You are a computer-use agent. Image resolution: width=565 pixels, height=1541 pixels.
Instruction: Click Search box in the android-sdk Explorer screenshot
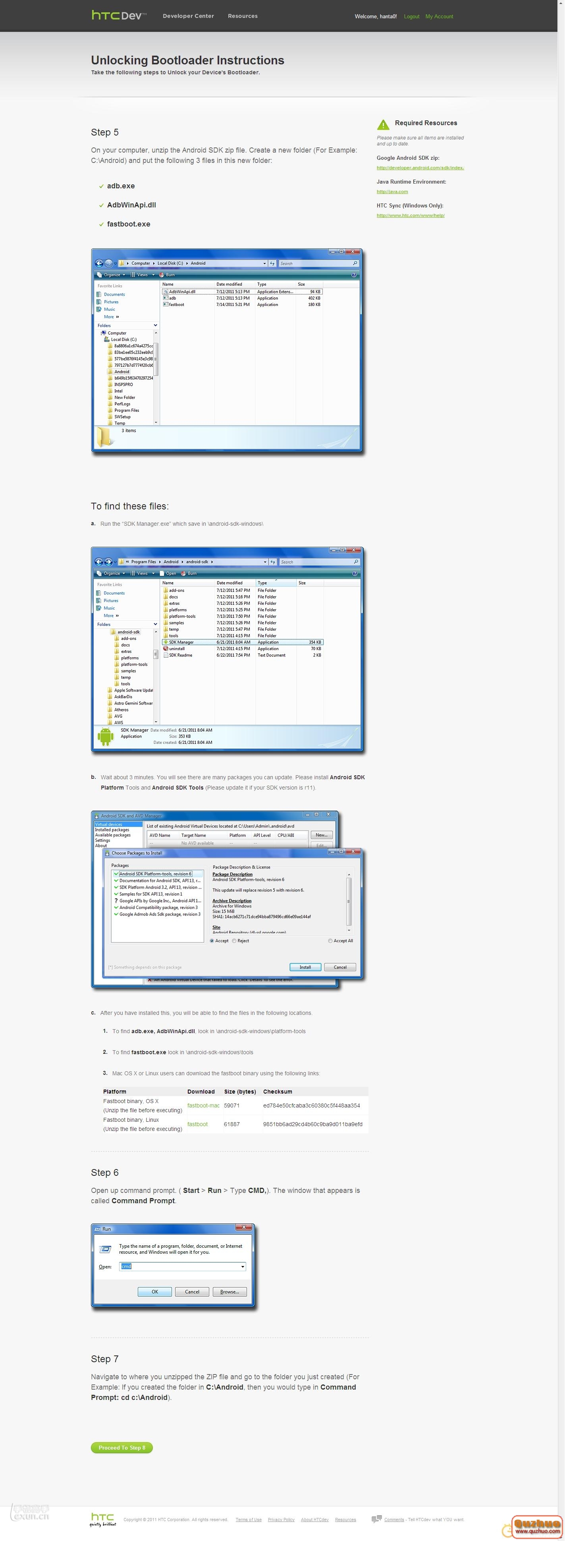(x=319, y=562)
